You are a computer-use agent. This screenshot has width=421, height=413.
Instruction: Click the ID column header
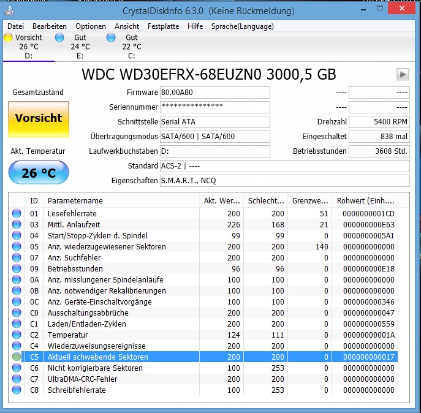point(34,200)
